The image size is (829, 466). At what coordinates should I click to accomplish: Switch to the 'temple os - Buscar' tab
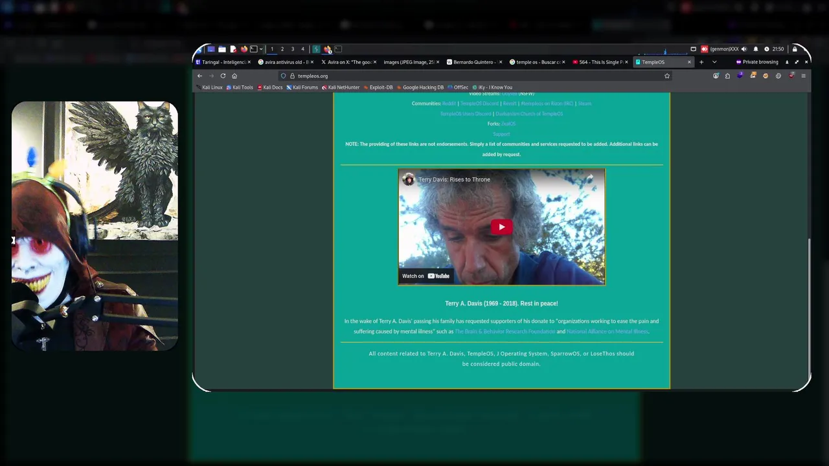click(536, 62)
